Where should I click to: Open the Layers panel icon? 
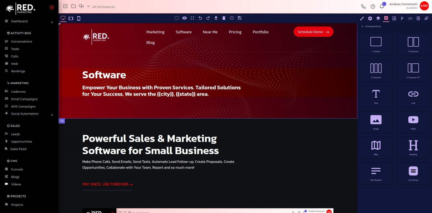click(378, 18)
